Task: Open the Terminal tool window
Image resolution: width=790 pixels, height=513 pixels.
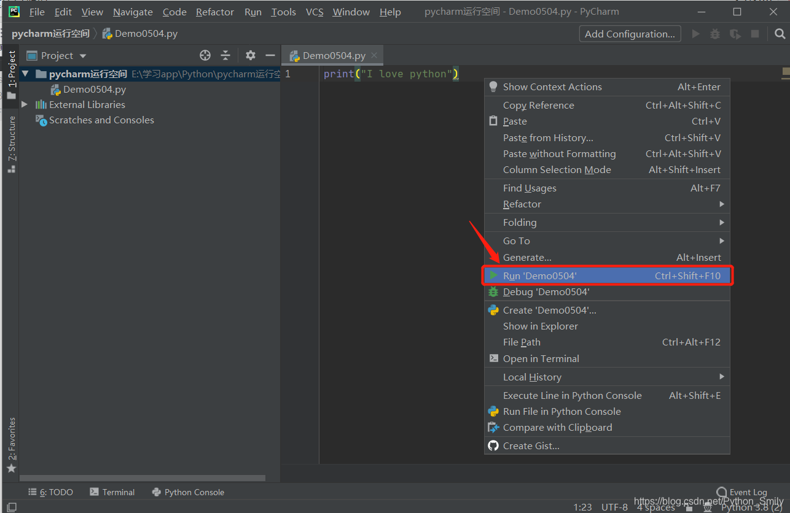Action: [x=112, y=492]
